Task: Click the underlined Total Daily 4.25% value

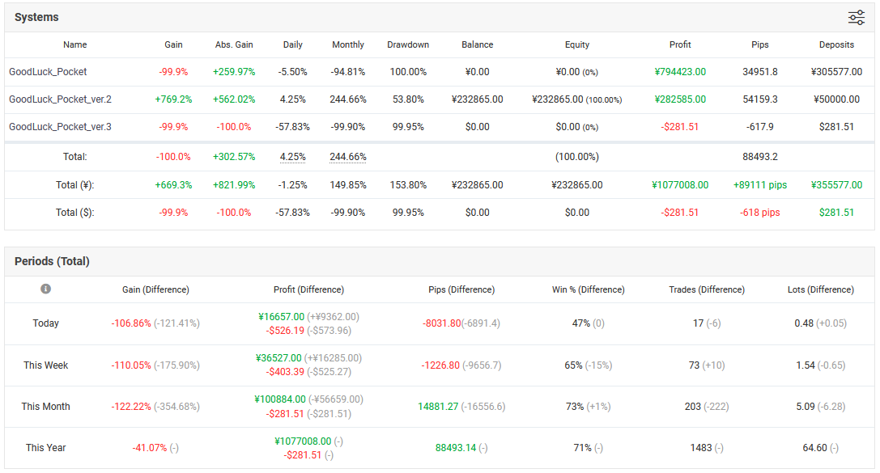Action: (293, 157)
